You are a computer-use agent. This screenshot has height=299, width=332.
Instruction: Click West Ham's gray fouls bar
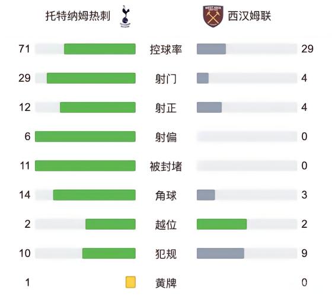point(221,253)
